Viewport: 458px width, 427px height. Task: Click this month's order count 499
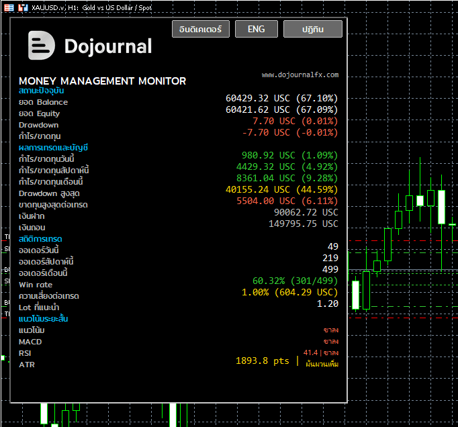pos(330,269)
